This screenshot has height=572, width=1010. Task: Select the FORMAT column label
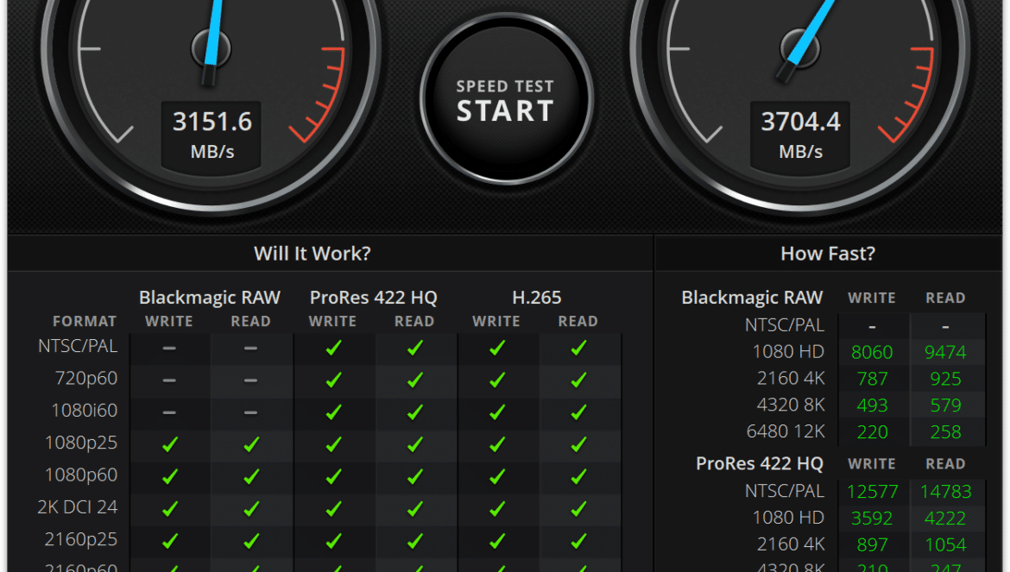click(x=85, y=321)
